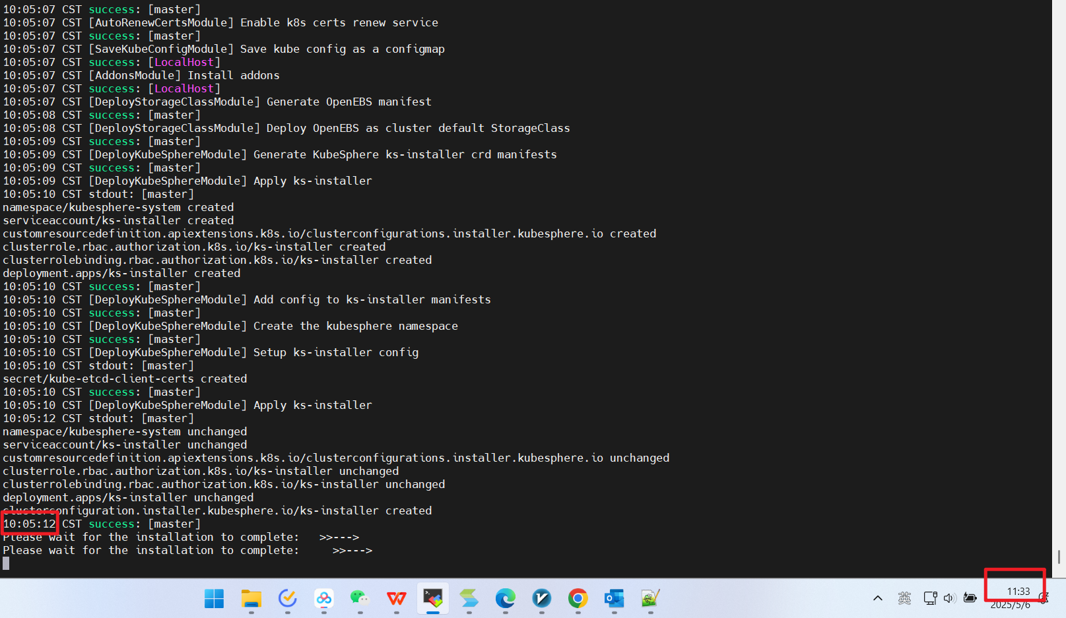Click the "namespace/kubesphere-system created" line
Image resolution: width=1066 pixels, height=618 pixels.
[x=118, y=207]
